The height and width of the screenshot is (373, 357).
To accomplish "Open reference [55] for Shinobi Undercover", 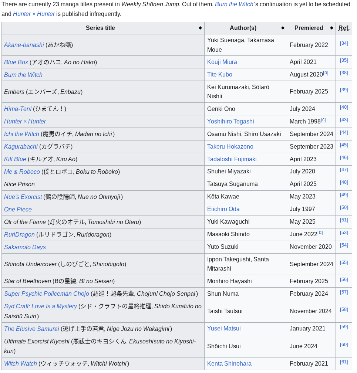I will [x=344, y=262].
